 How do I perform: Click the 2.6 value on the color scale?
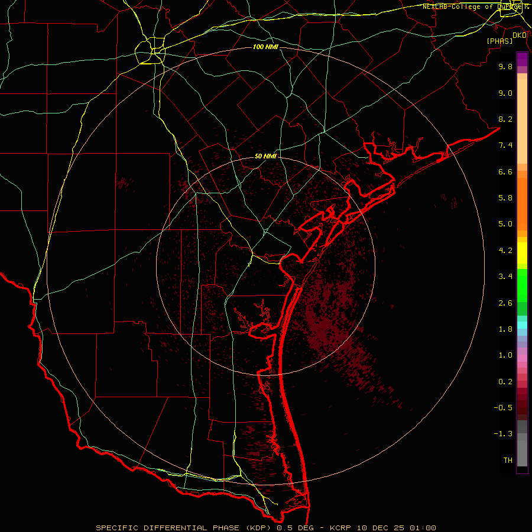pyautogui.click(x=505, y=303)
